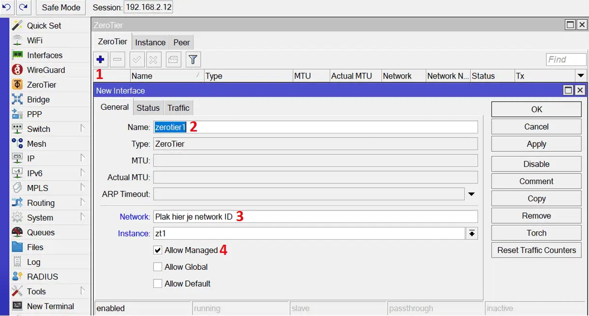589x316 pixels.
Task: Open the Traffic tab in New Interface
Action: click(x=178, y=108)
